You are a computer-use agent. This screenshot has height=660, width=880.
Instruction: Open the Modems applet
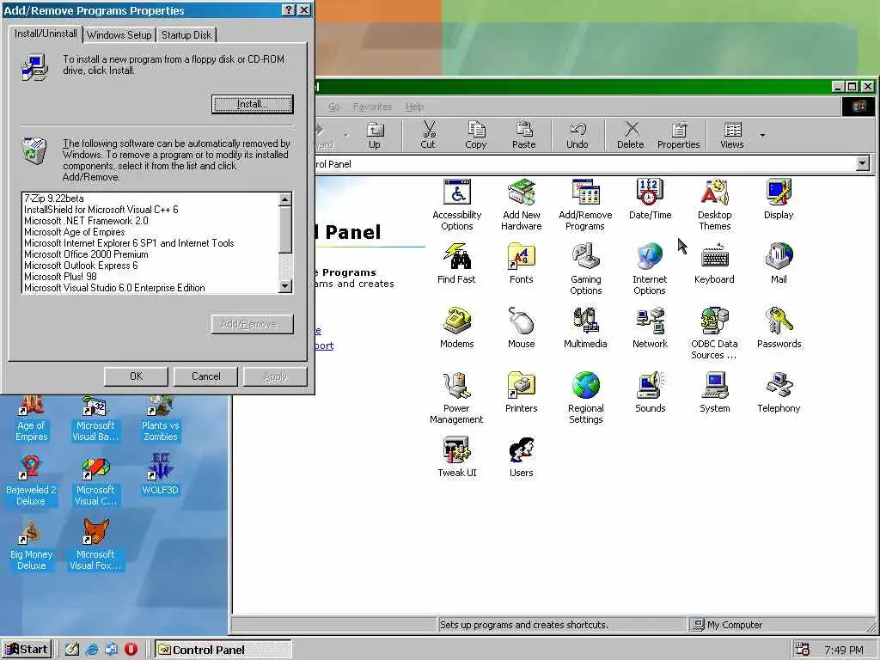(457, 328)
